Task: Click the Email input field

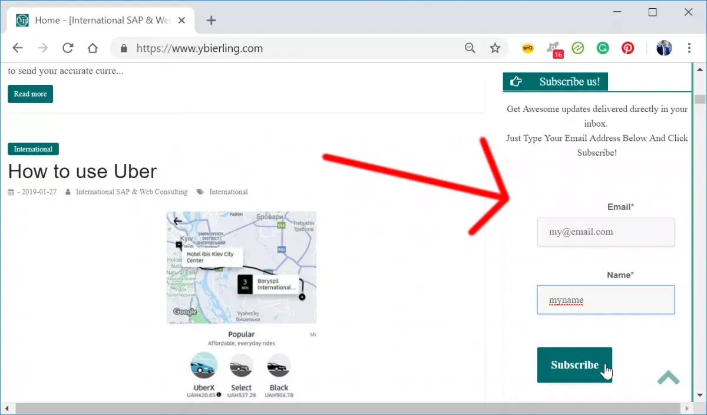Action: 606,232
